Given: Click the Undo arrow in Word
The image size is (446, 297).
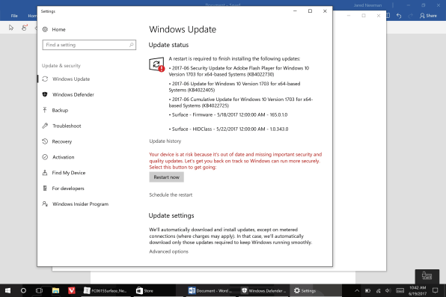Looking at the screenshot, I should pos(399,16).
